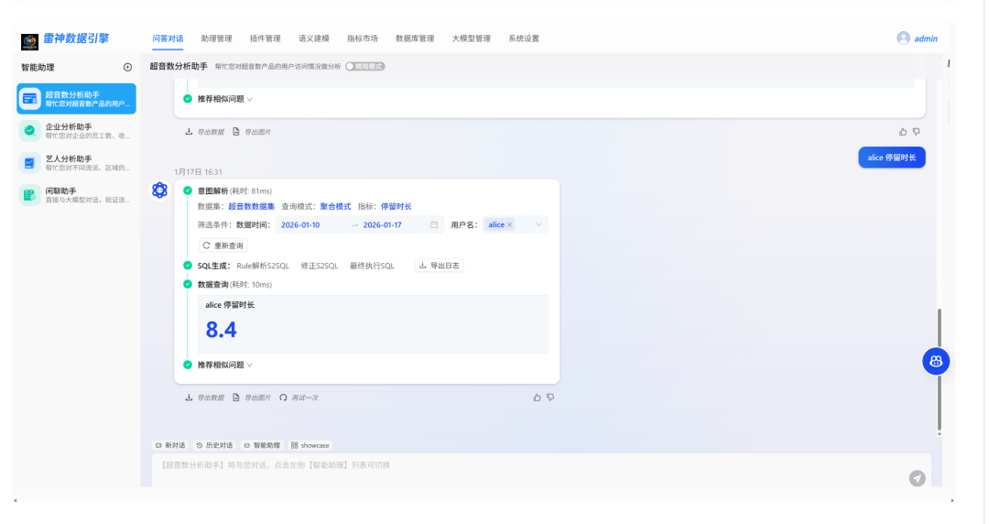
Task: Select 超音数分析助手 assistant icon in sidebar
Action: click(29, 99)
